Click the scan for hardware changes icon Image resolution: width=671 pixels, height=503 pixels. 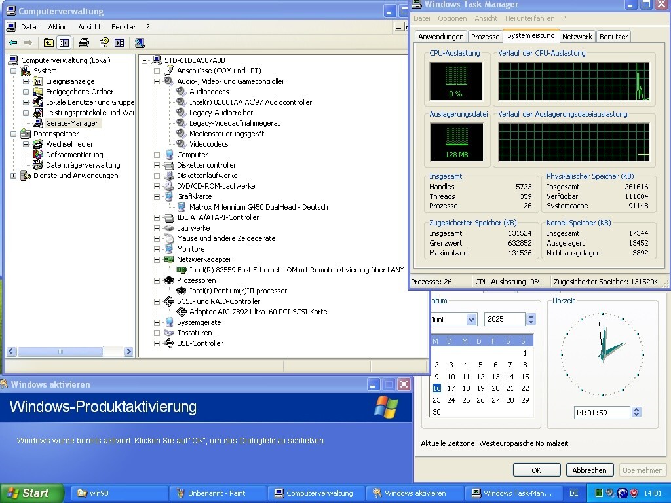(140, 43)
